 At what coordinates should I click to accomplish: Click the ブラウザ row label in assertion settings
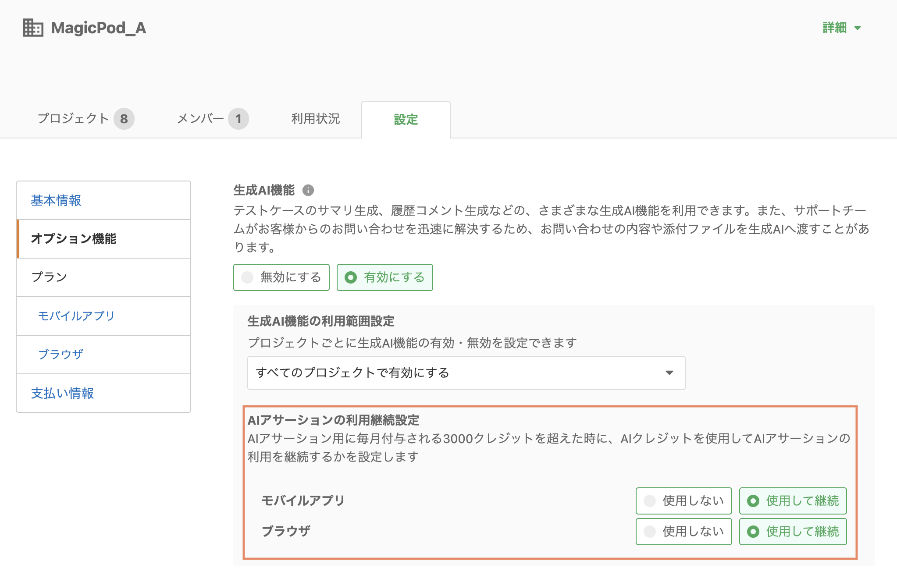tap(286, 531)
